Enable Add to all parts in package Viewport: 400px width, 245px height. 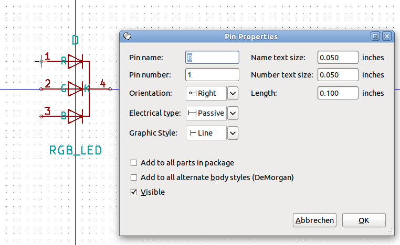pos(134,163)
